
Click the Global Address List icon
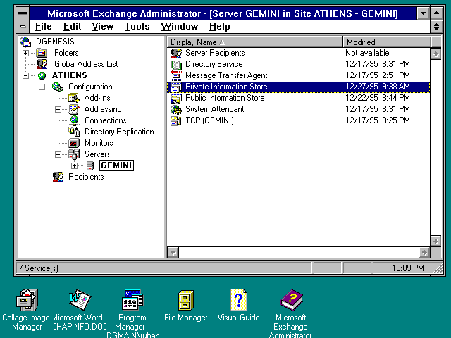pyautogui.click(x=42, y=64)
